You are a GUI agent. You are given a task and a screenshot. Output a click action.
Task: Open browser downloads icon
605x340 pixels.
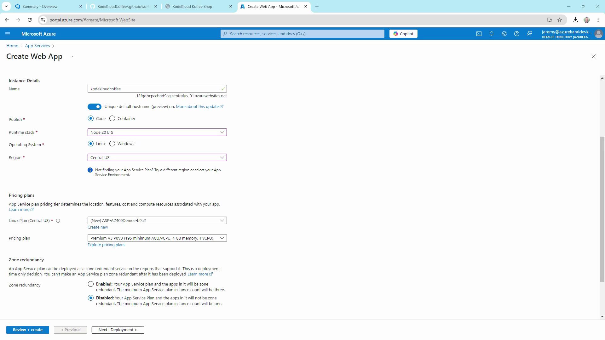(x=575, y=20)
